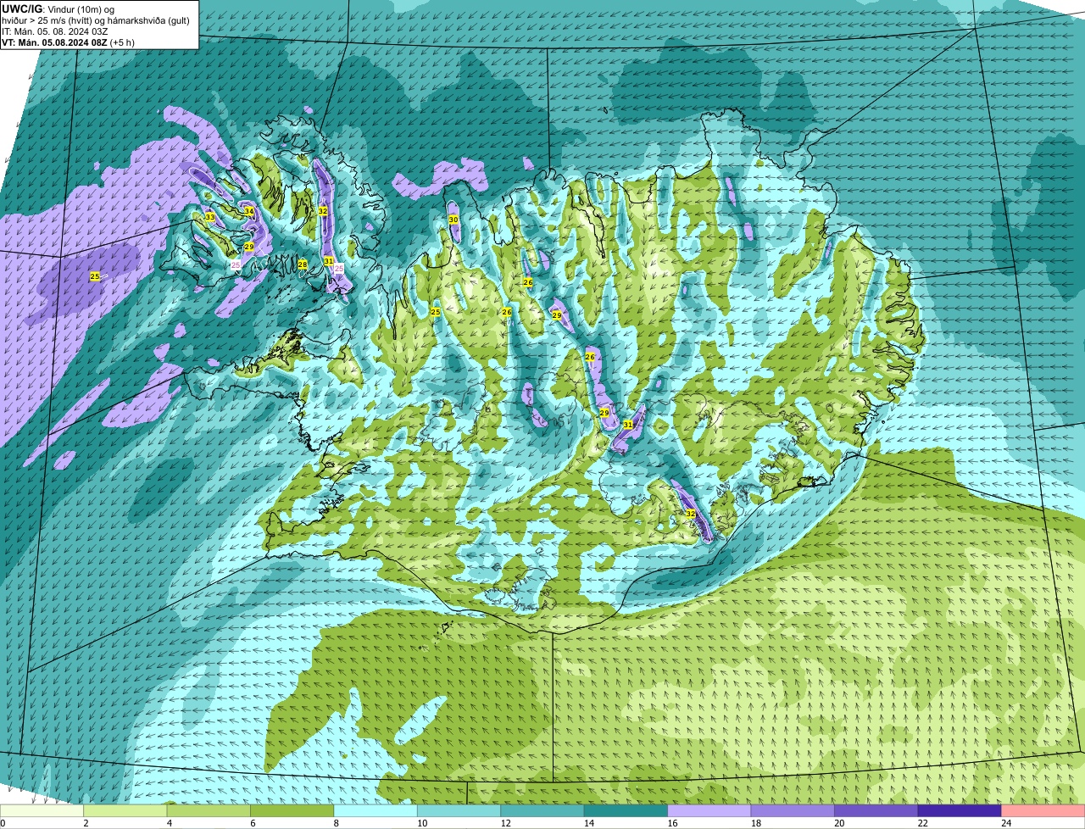Click the 12–14 m/s teal legend swatch

(x=542, y=811)
